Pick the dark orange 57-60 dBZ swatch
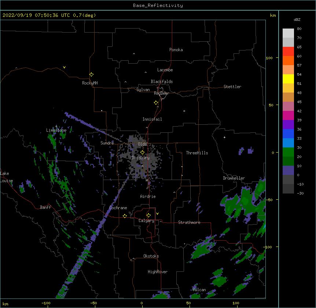316x308 pixels. [x=288, y=60]
